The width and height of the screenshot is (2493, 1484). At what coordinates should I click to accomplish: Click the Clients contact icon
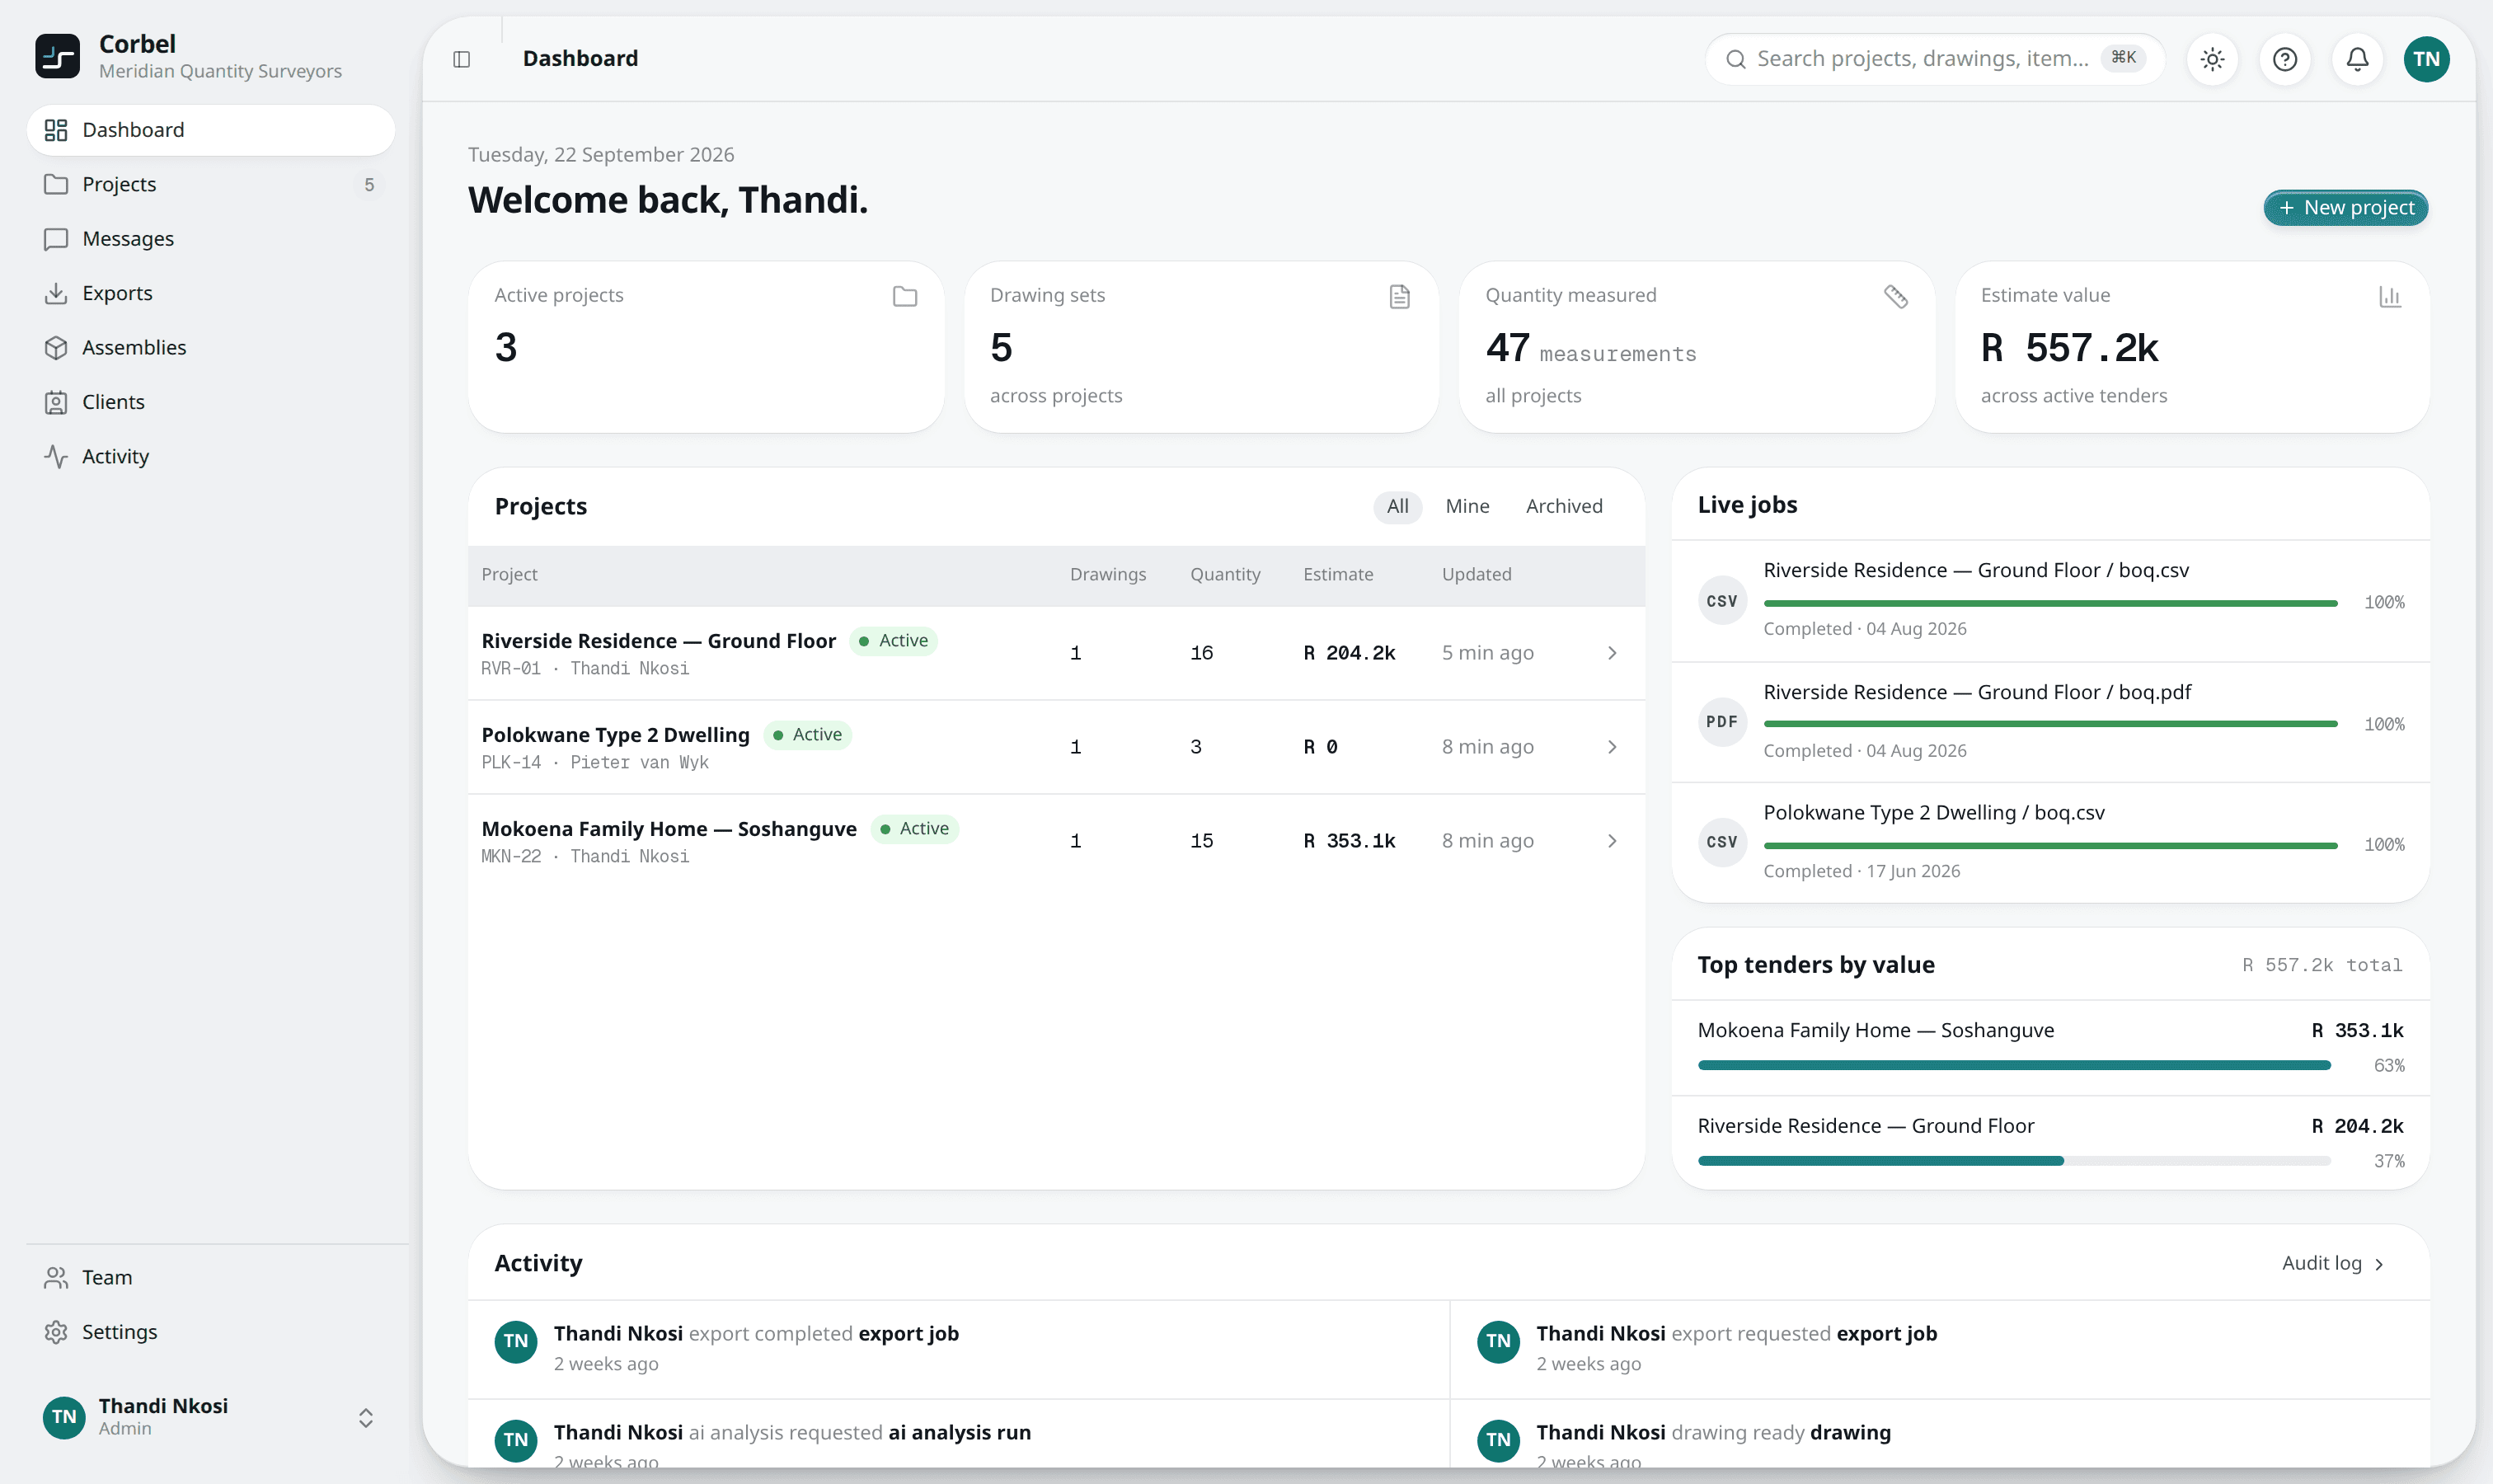[56, 402]
